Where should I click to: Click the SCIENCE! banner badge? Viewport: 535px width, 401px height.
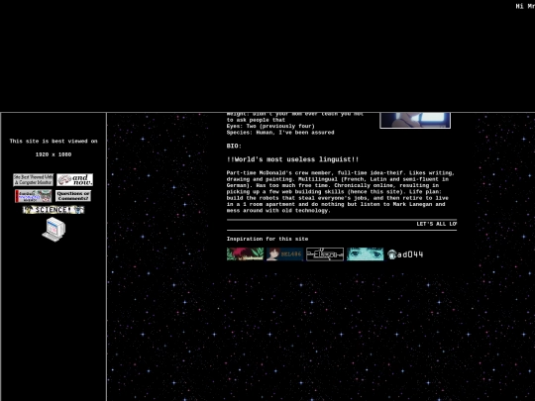[53, 210]
